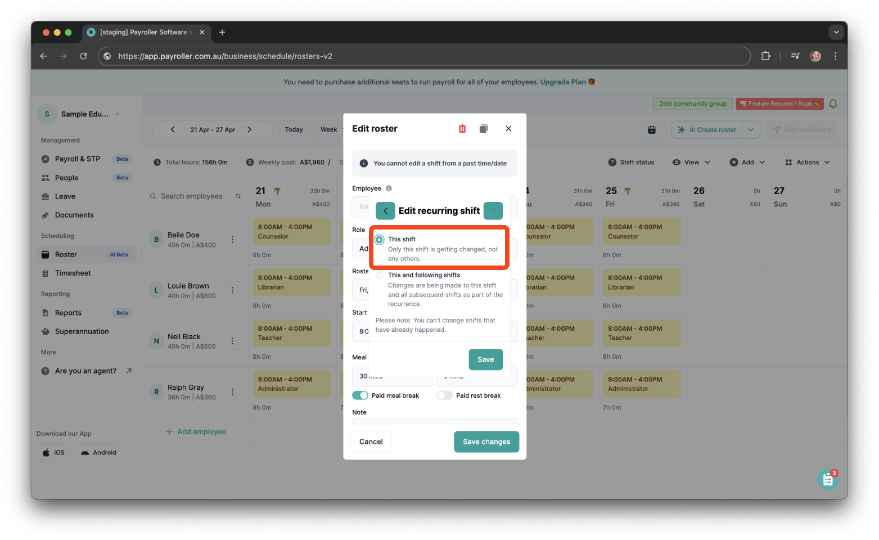
Task: Click the Save changes button
Action: pos(486,442)
